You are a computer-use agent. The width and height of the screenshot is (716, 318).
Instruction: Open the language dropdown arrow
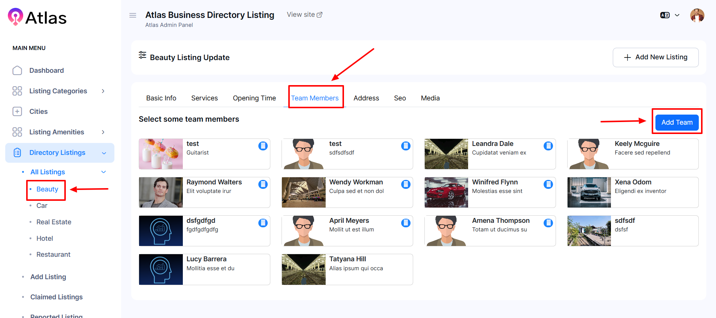coord(677,15)
